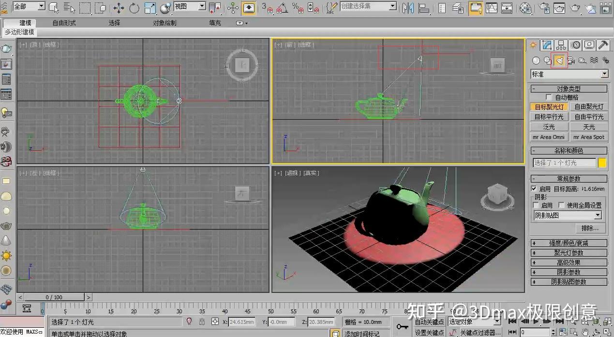This screenshot has width=614, height=337.
Task: Select the Geometry creation icon
Action: coord(535,60)
